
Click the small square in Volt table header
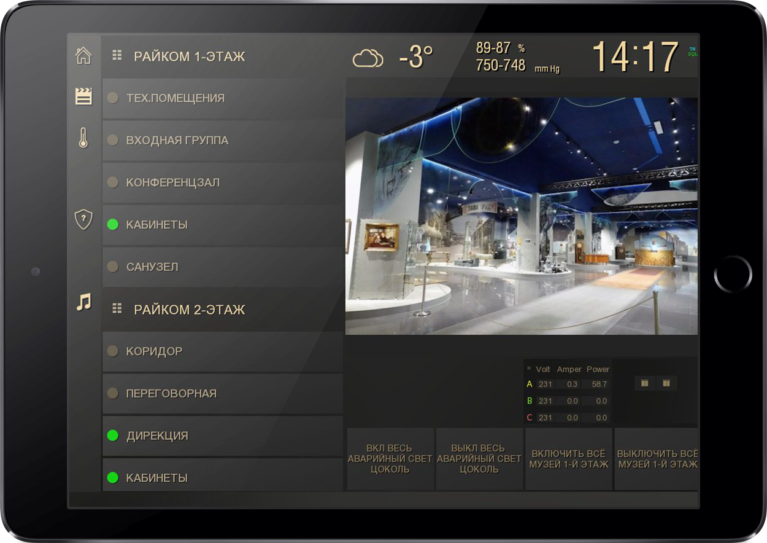point(529,369)
